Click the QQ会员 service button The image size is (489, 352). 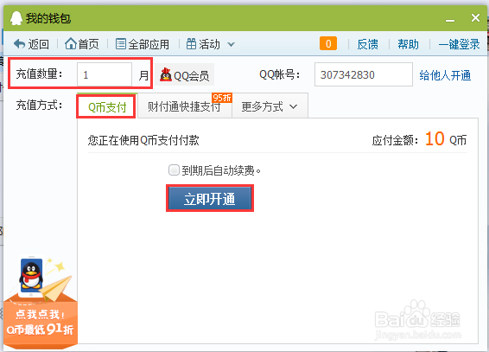[x=184, y=74]
